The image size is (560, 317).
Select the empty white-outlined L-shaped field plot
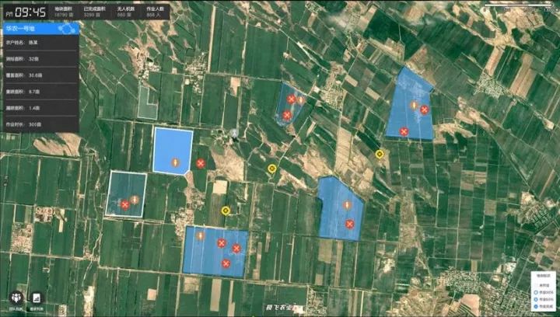[147, 101]
